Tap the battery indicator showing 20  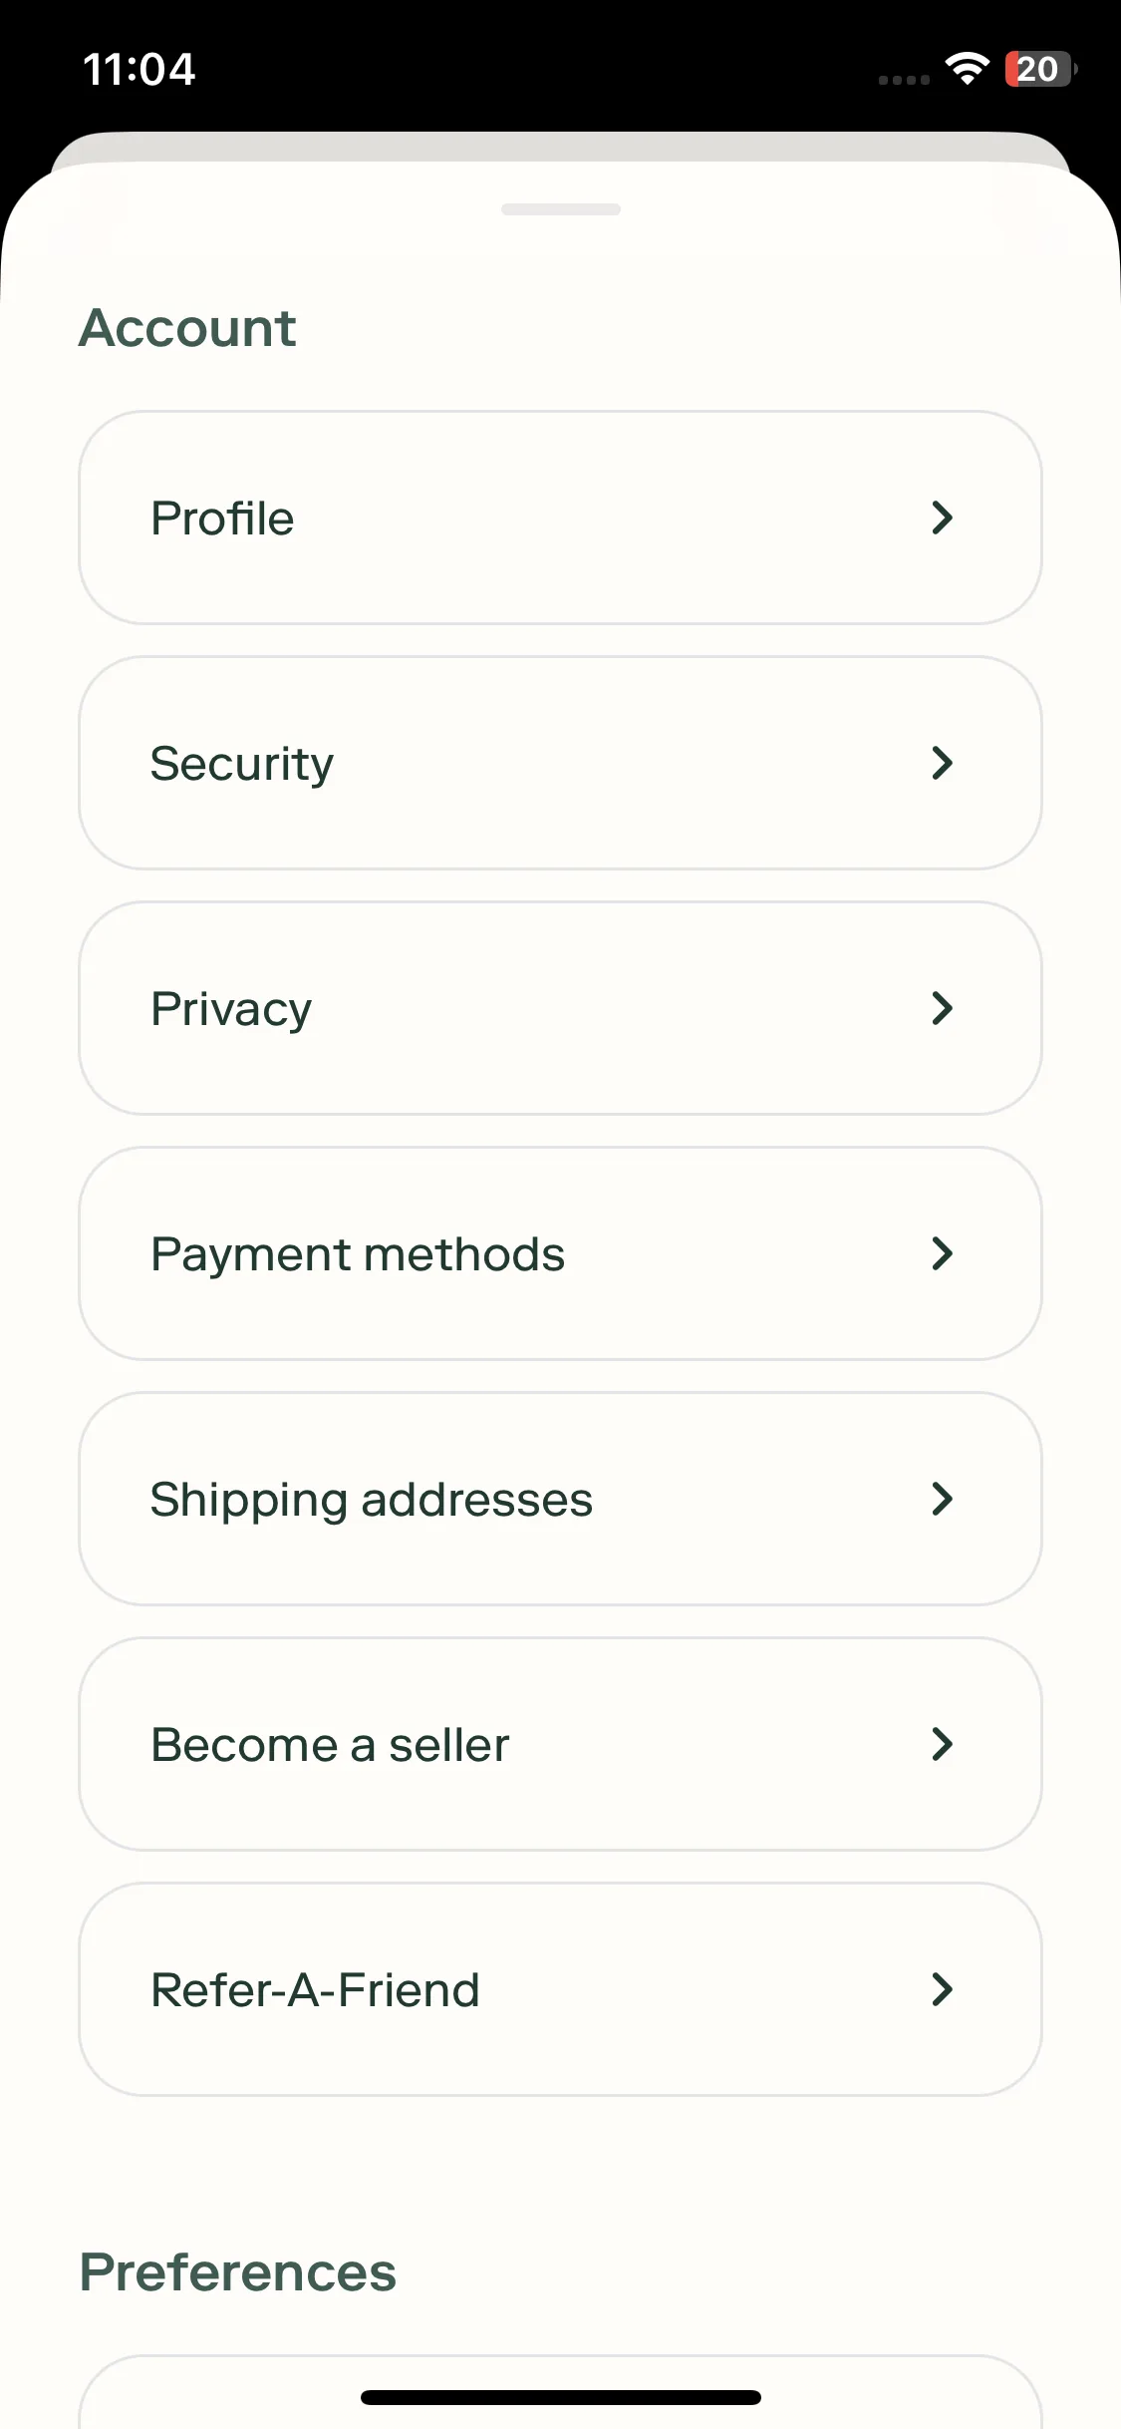coord(1040,69)
